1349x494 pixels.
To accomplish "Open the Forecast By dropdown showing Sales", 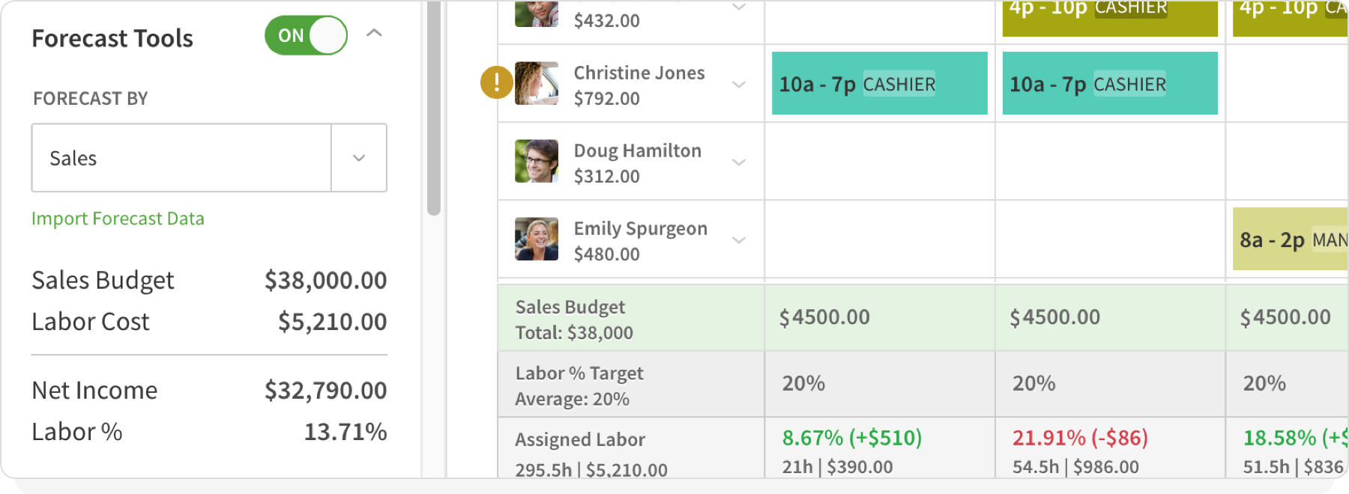I will 359,158.
